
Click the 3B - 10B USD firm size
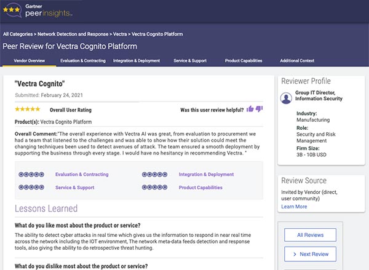point(311,154)
